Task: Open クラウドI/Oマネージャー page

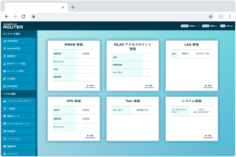Action: pos(19,124)
